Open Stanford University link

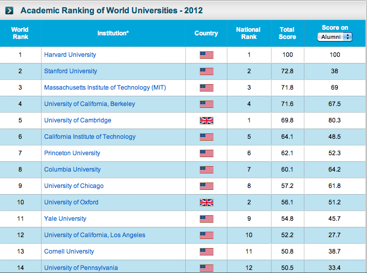pyautogui.click(x=70, y=71)
